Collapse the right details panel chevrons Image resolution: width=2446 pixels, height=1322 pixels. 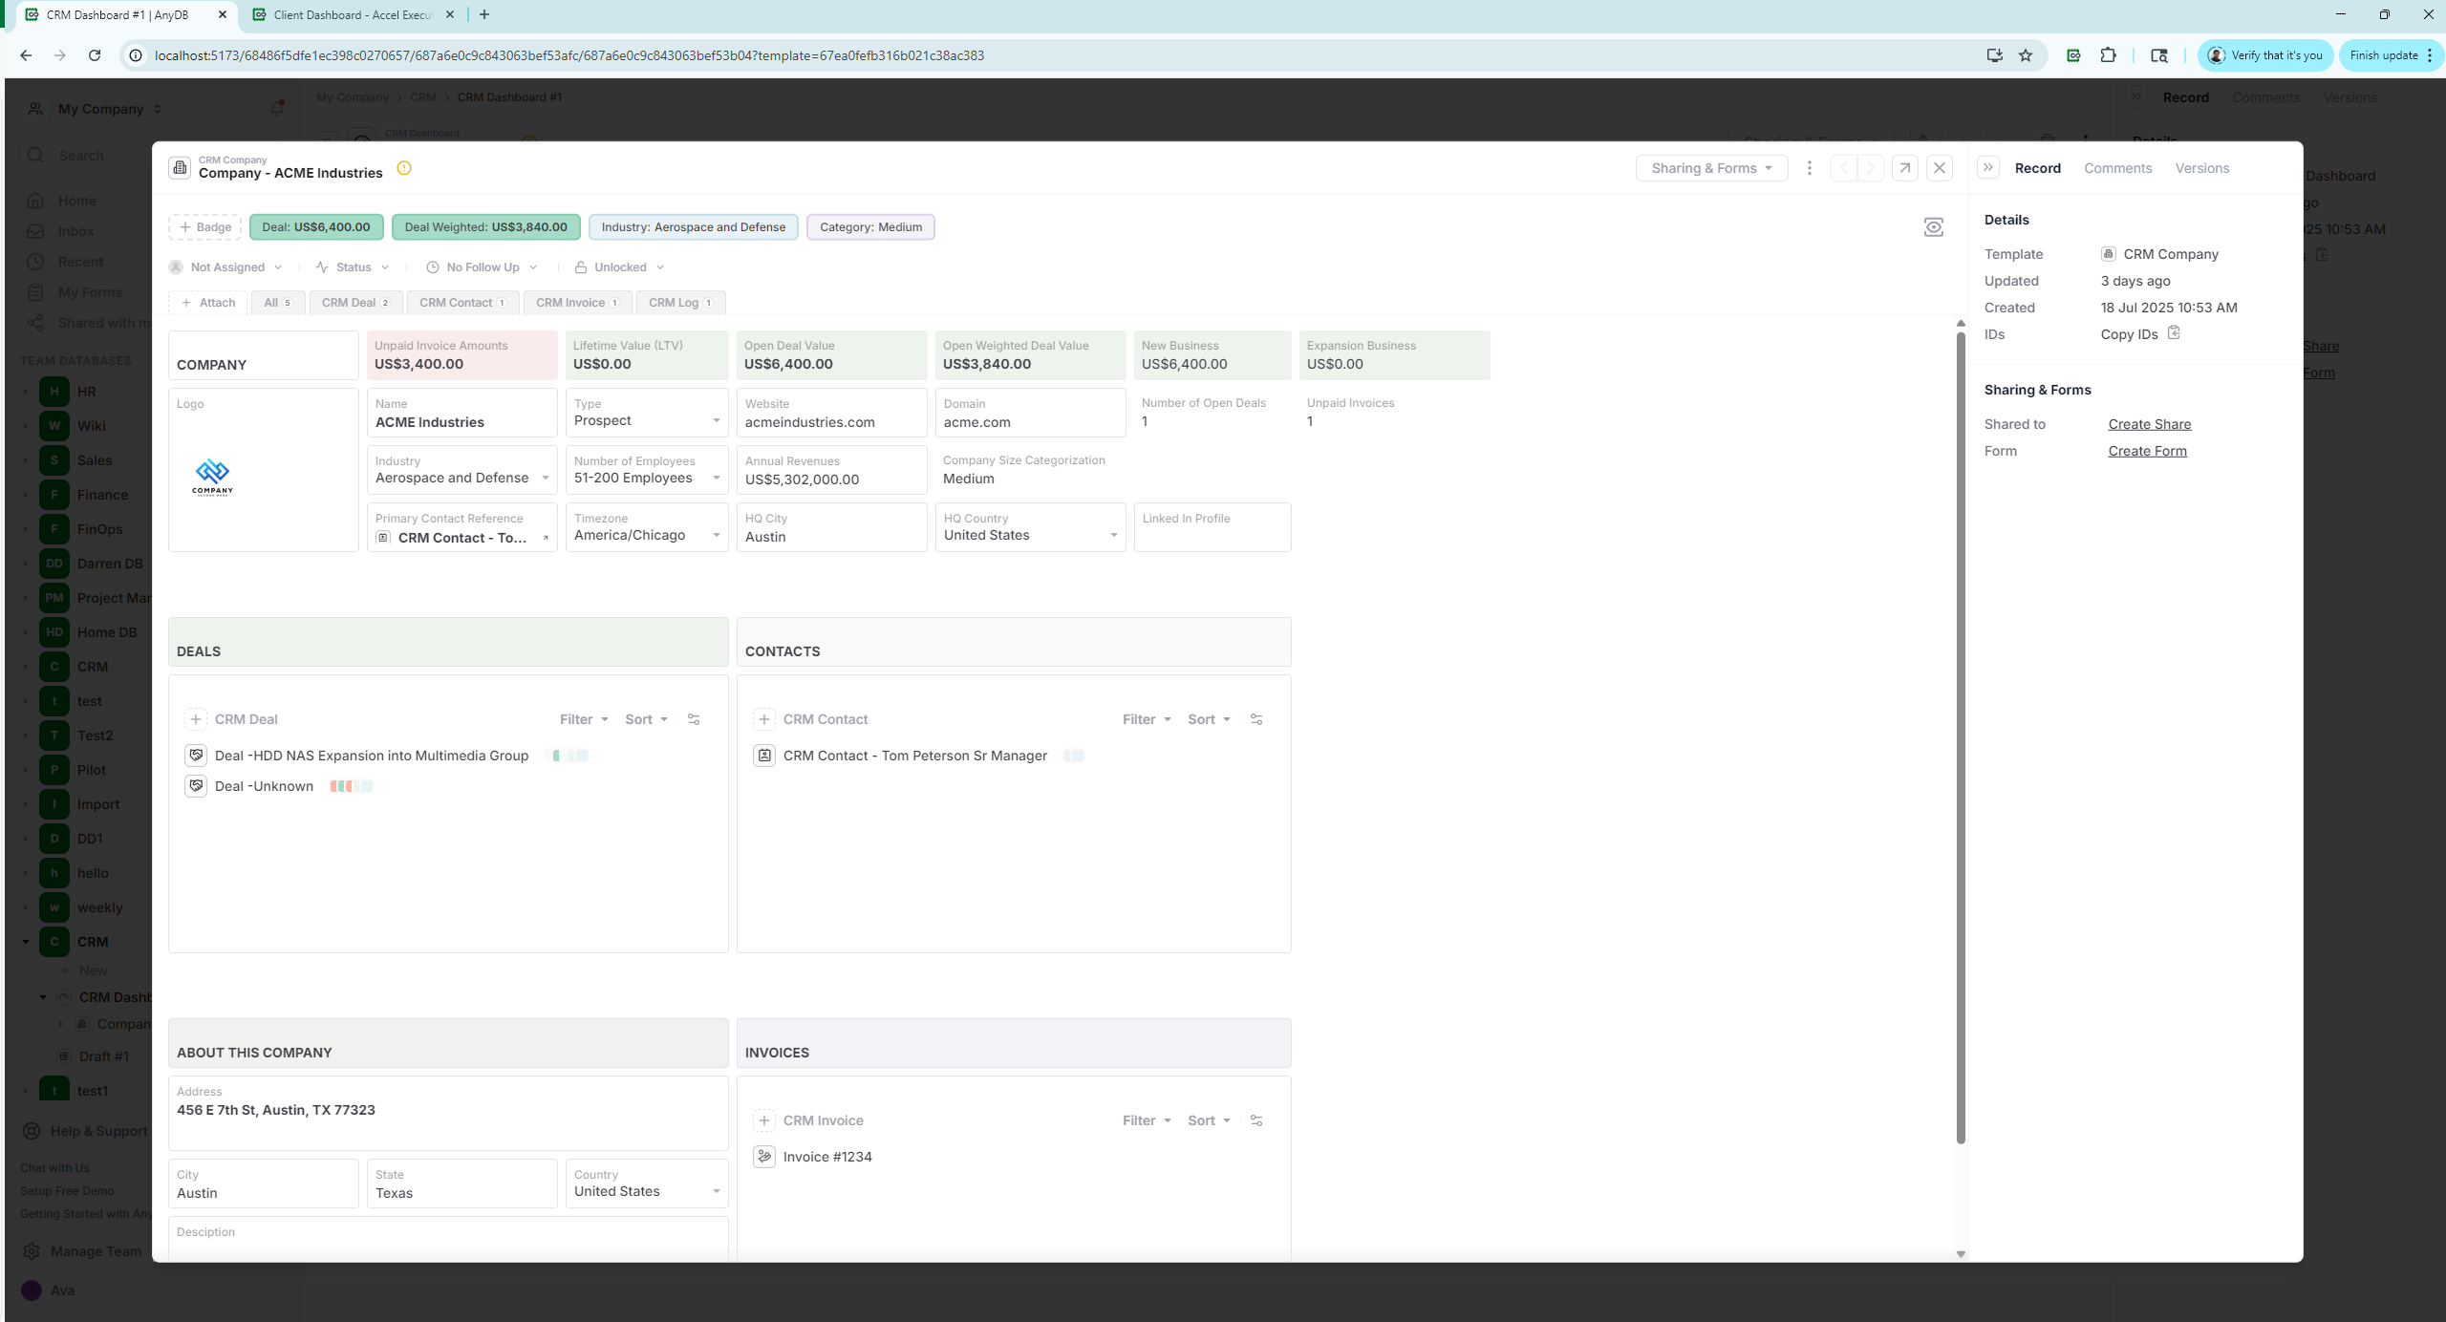click(x=1988, y=168)
